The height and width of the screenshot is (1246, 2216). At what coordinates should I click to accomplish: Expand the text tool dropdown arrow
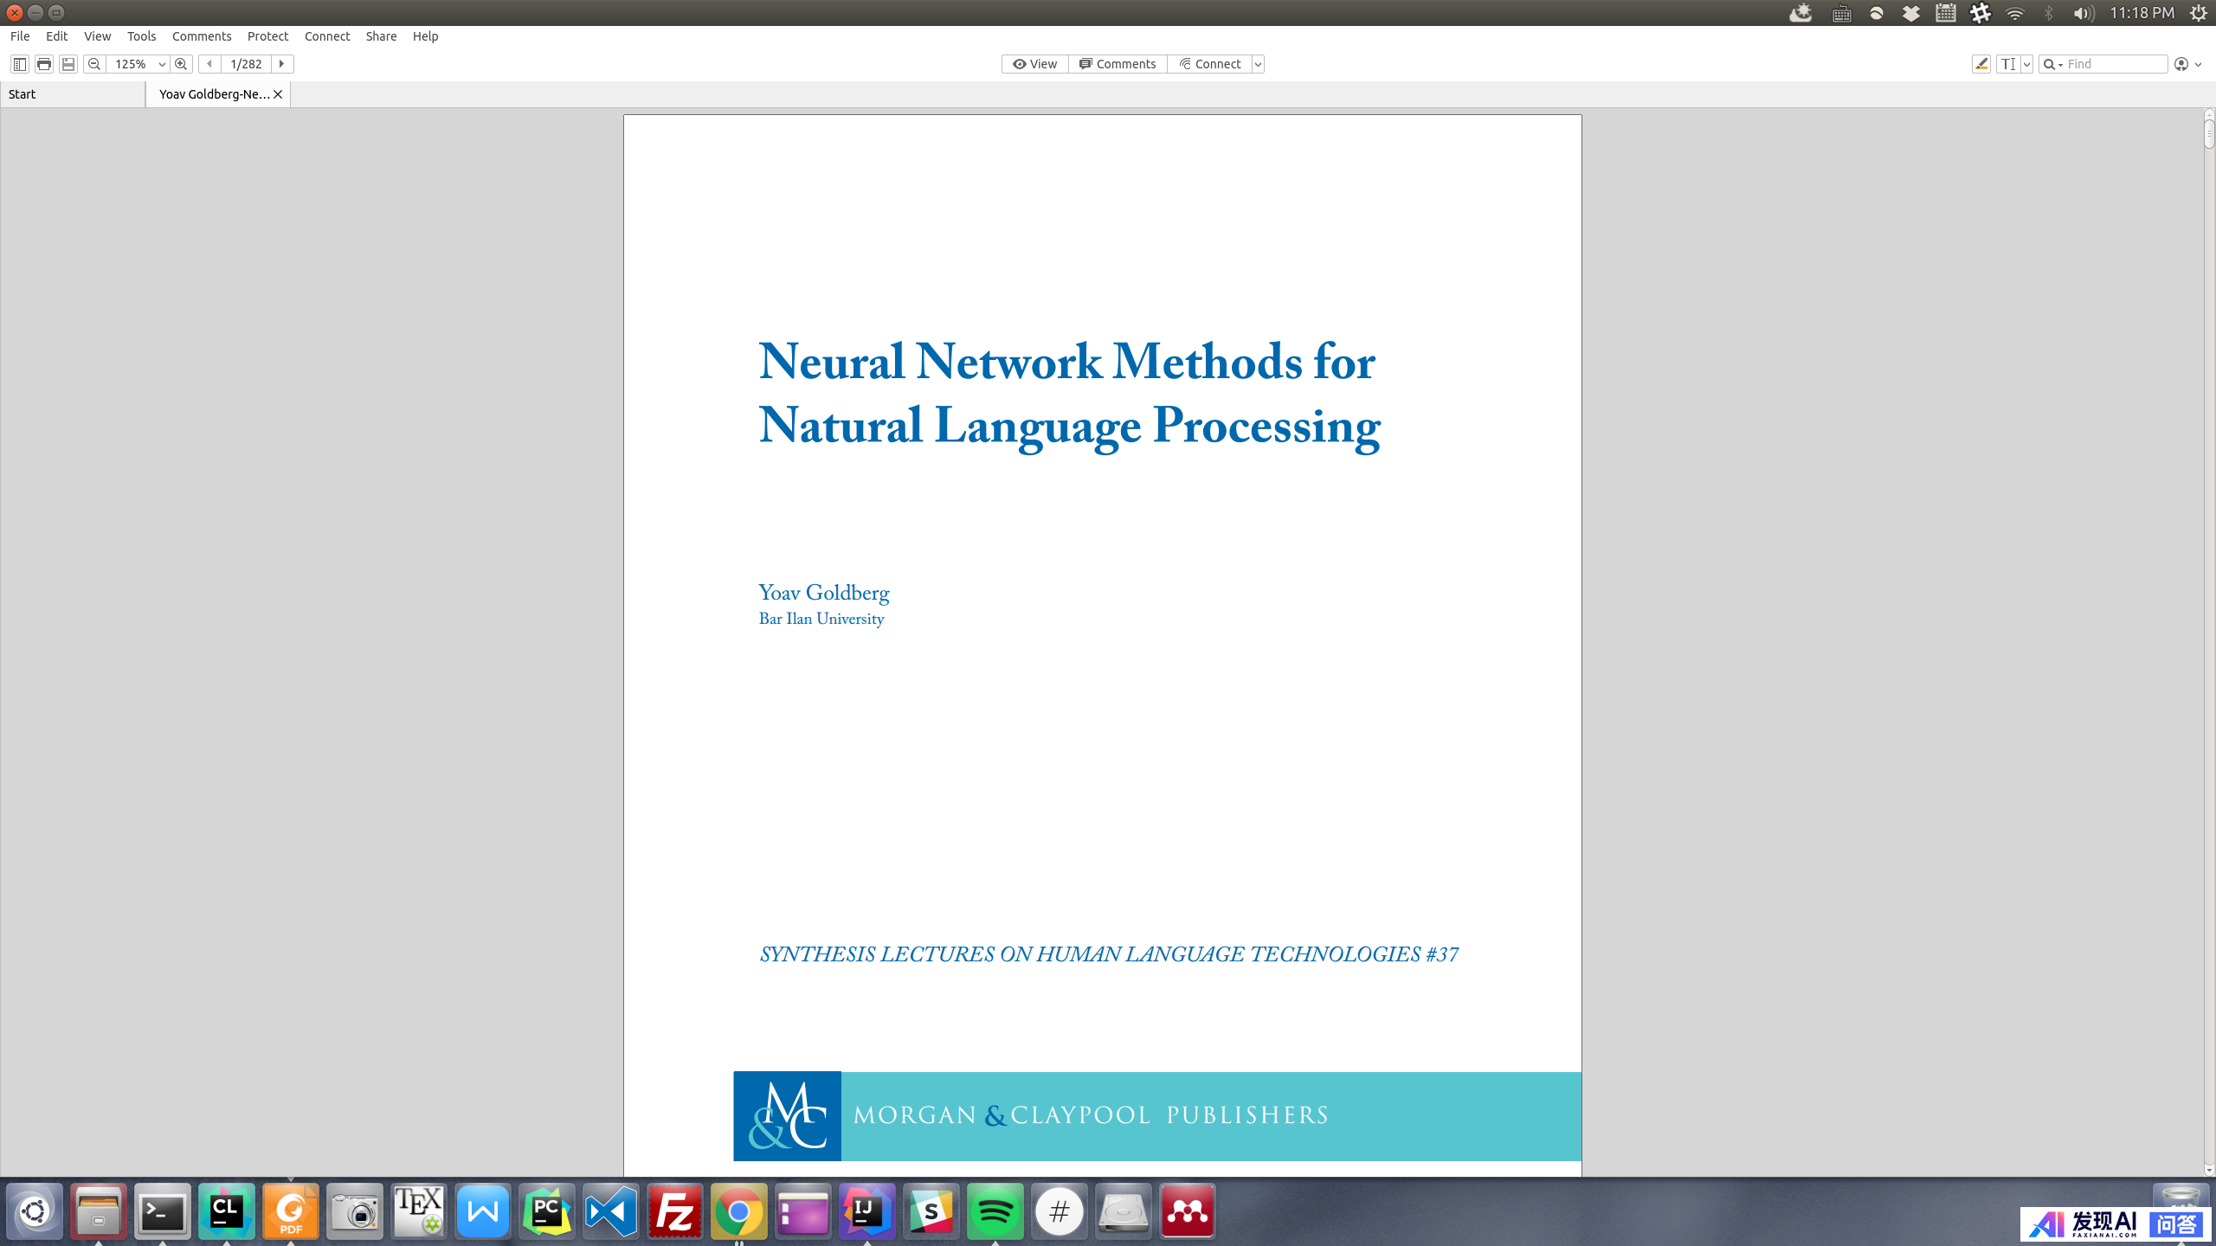click(x=2026, y=64)
